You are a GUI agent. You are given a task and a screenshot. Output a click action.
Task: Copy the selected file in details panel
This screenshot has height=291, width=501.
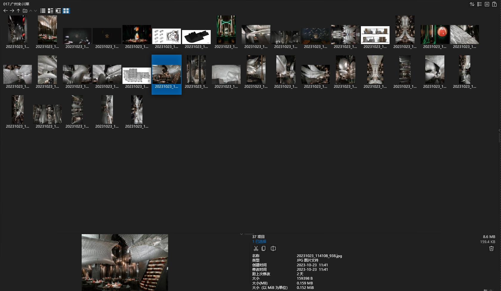263,248
